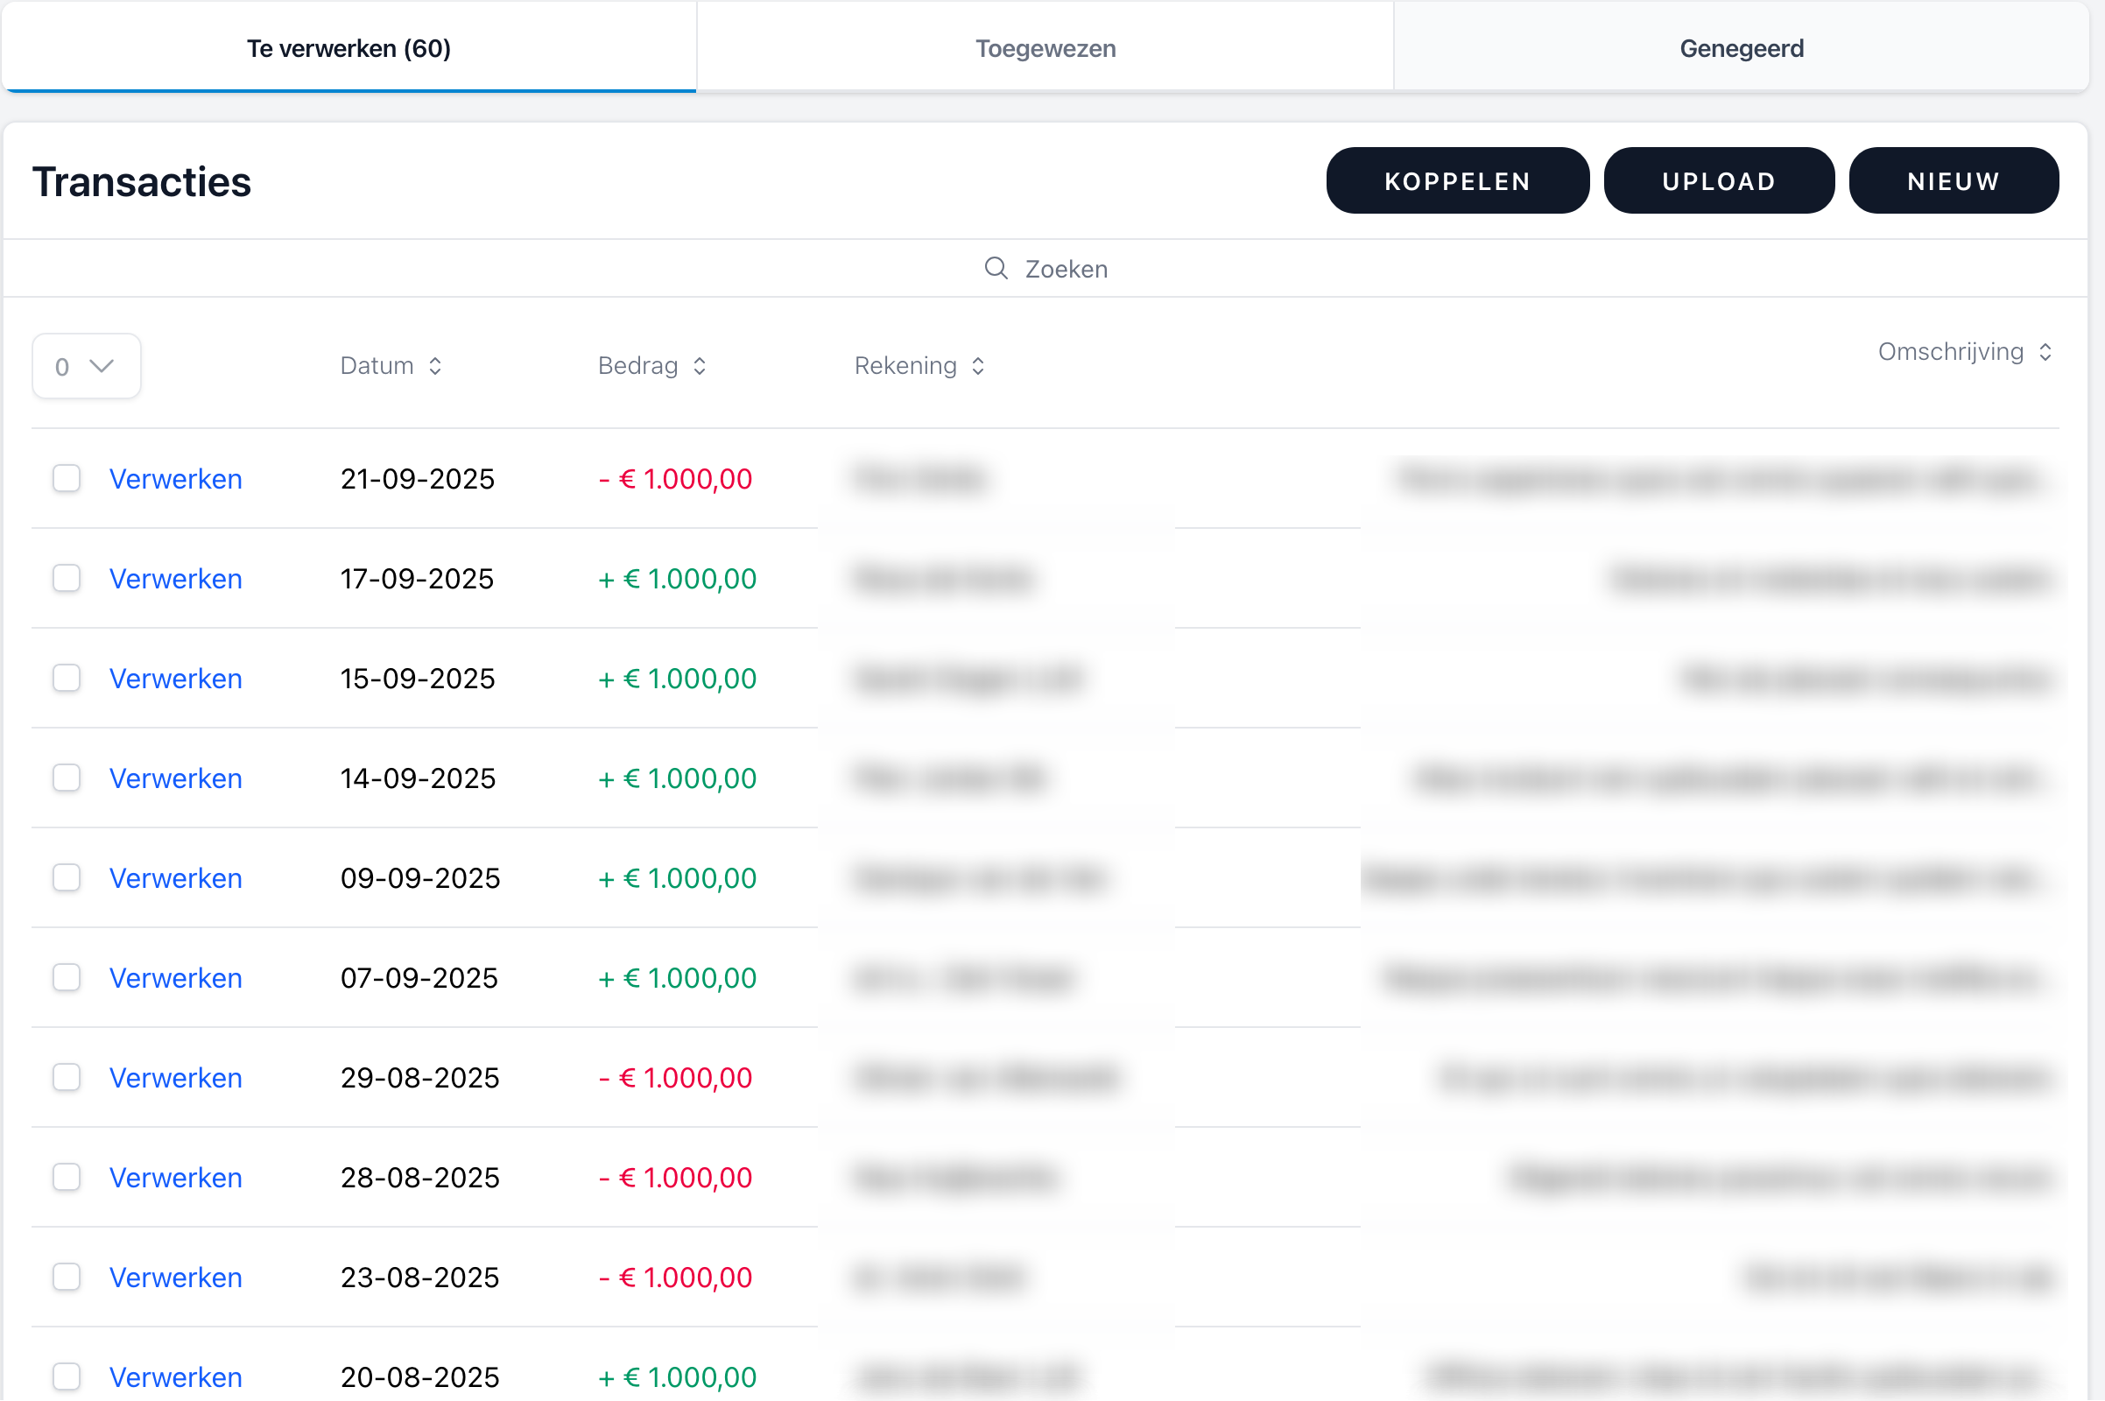Tick checkbox for 21-09-2025 transaction
The height and width of the screenshot is (1401, 2105).
click(67, 479)
